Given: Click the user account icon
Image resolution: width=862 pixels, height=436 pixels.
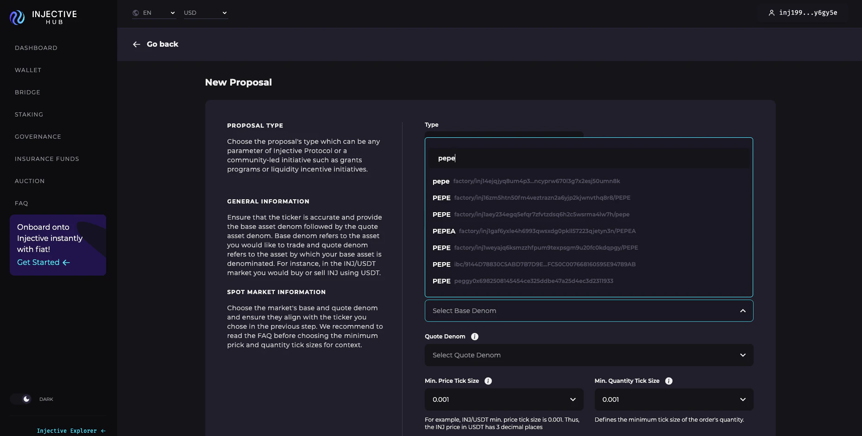Looking at the screenshot, I should point(771,13).
